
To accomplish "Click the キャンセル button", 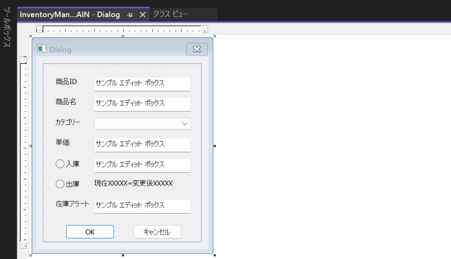I will coord(157,232).
